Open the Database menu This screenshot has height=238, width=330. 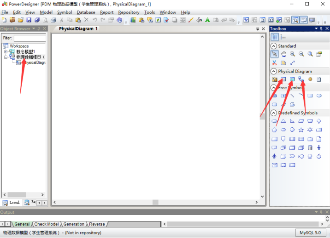coord(86,12)
